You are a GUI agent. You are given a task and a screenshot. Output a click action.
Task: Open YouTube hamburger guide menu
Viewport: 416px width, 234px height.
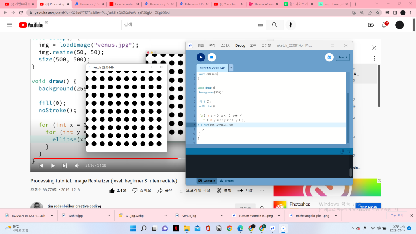tap(10, 25)
